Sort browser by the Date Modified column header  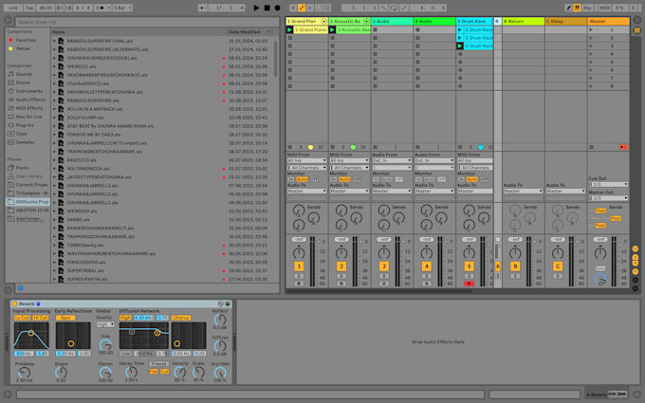click(249, 31)
